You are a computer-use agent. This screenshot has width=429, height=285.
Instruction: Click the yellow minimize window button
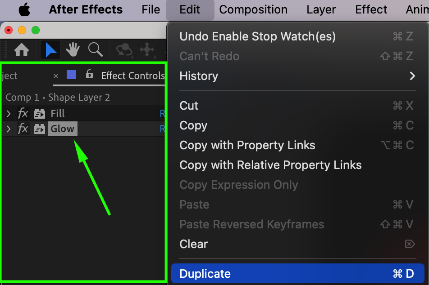tap(22, 30)
